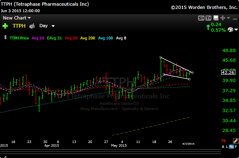
Task: Click the triple-line pane divider at chart bottom
Action: pos(110,152)
